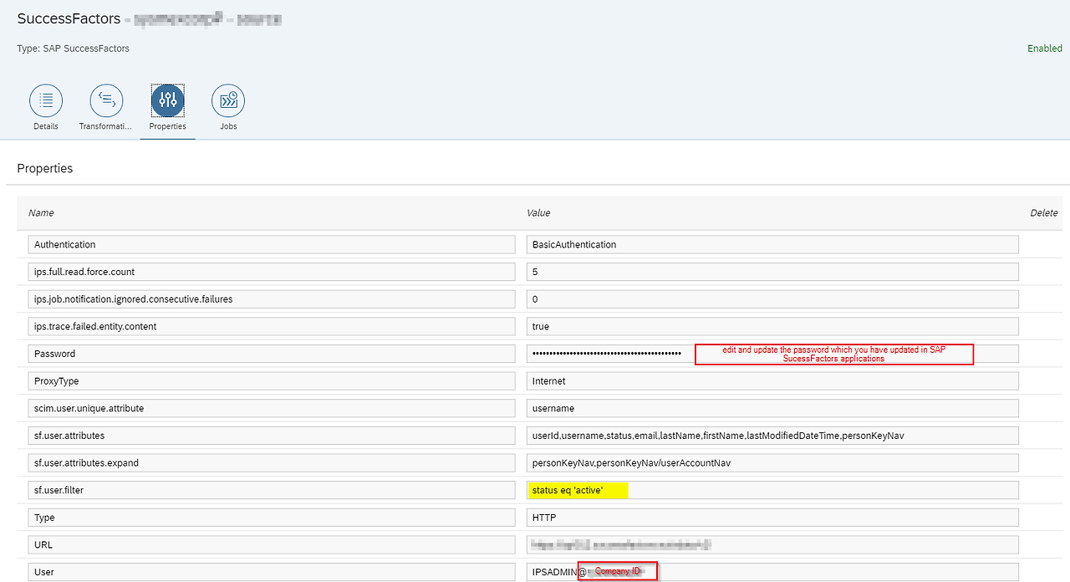Open the Details icon tab
Viewport: 1070px width, 582px height.
[x=46, y=102]
